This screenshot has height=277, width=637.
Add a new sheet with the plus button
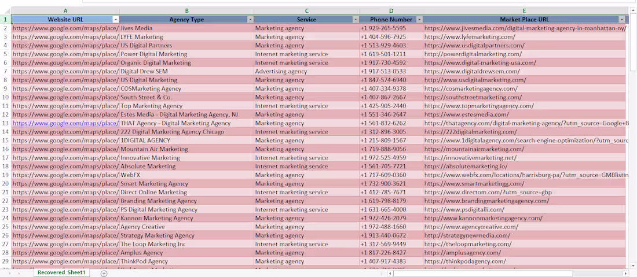click(x=104, y=274)
